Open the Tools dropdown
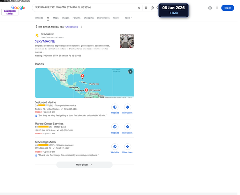The image size is (240, 195). tap(129, 18)
